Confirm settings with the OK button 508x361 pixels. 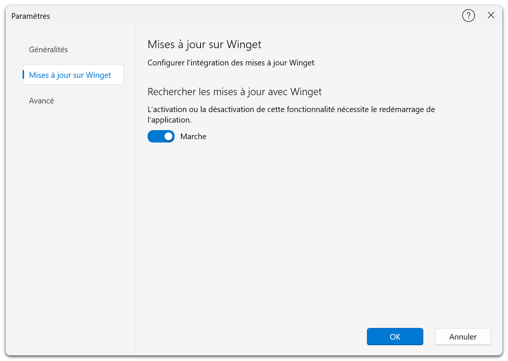pyautogui.click(x=395, y=337)
